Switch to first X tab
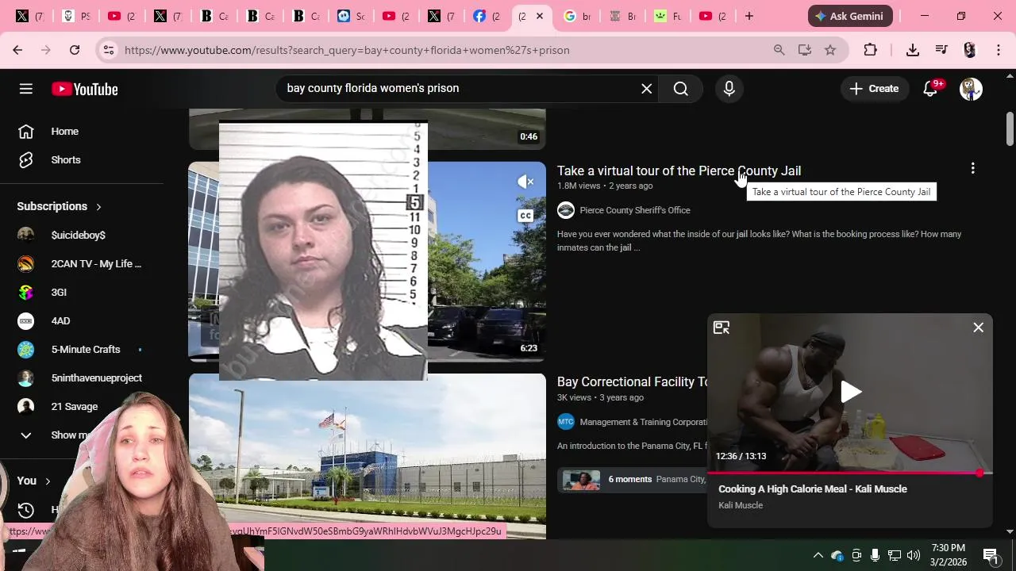 (x=30, y=16)
